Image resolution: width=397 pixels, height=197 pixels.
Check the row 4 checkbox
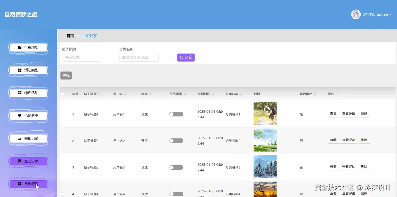click(62, 194)
